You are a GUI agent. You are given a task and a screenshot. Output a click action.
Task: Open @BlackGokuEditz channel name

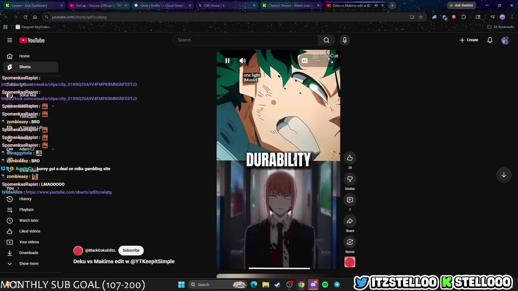[100, 251]
